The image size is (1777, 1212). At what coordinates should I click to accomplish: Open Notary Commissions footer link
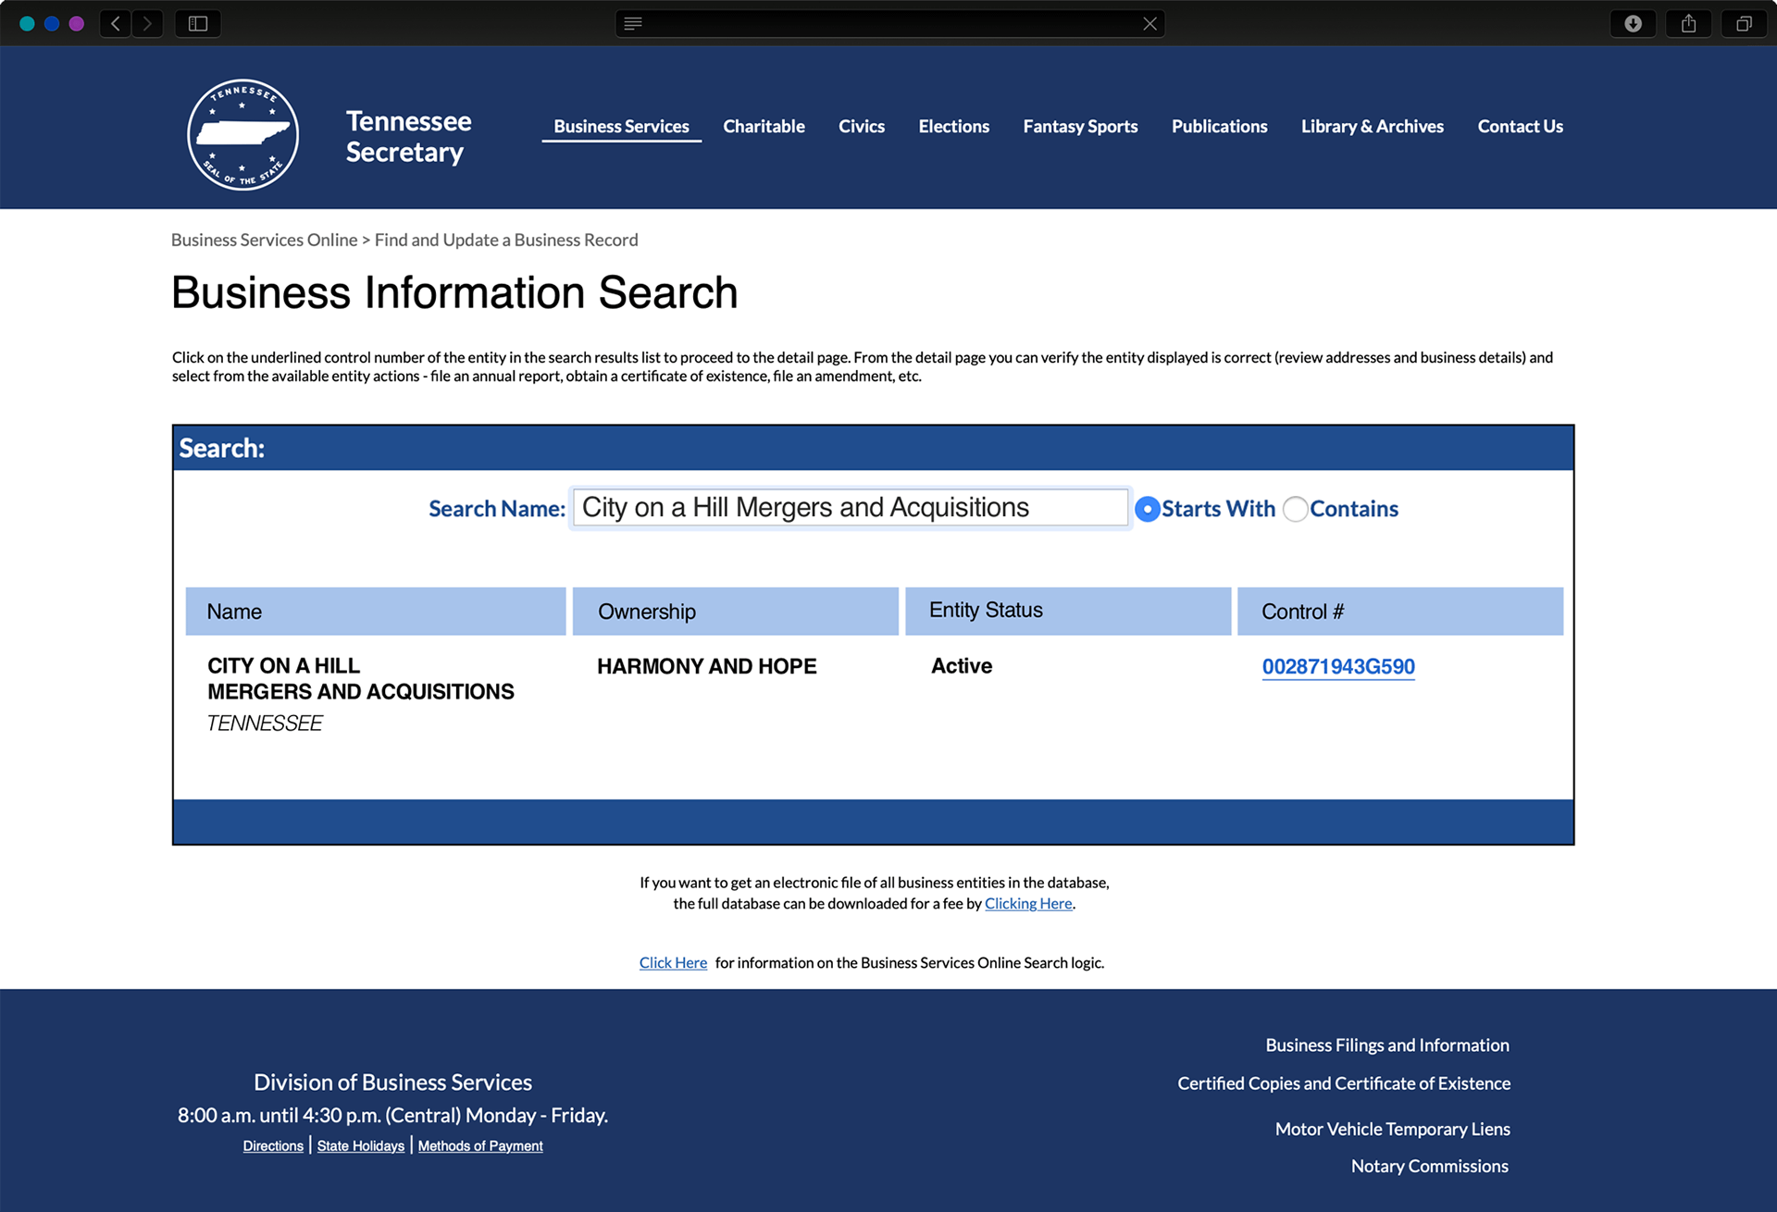click(1429, 1167)
